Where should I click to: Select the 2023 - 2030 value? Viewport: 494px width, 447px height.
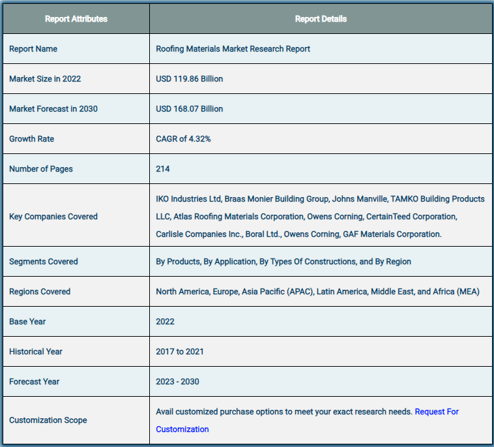[177, 382]
